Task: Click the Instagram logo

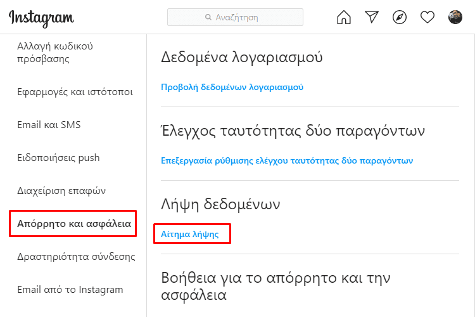Action: point(42,18)
